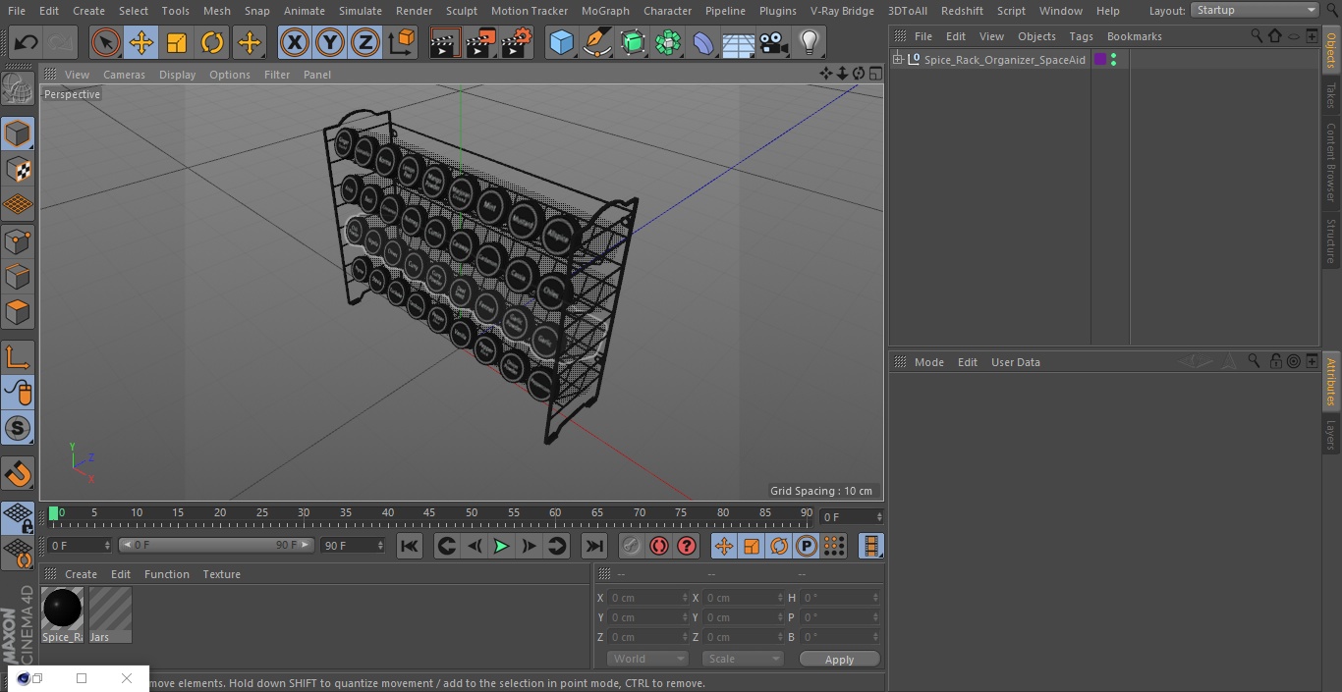Viewport: 1342px width, 692px height.
Task: Switch to Model mode
Action: tap(18, 133)
